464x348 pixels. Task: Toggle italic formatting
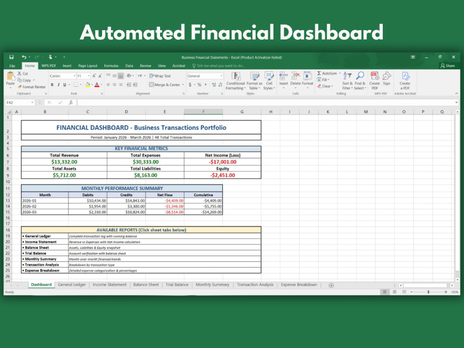[58, 85]
